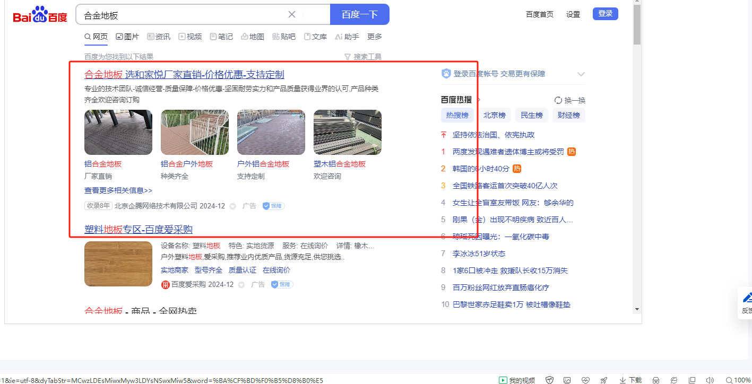
Task: Click the vertical page scrollbar thumb
Action: (x=637, y=24)
